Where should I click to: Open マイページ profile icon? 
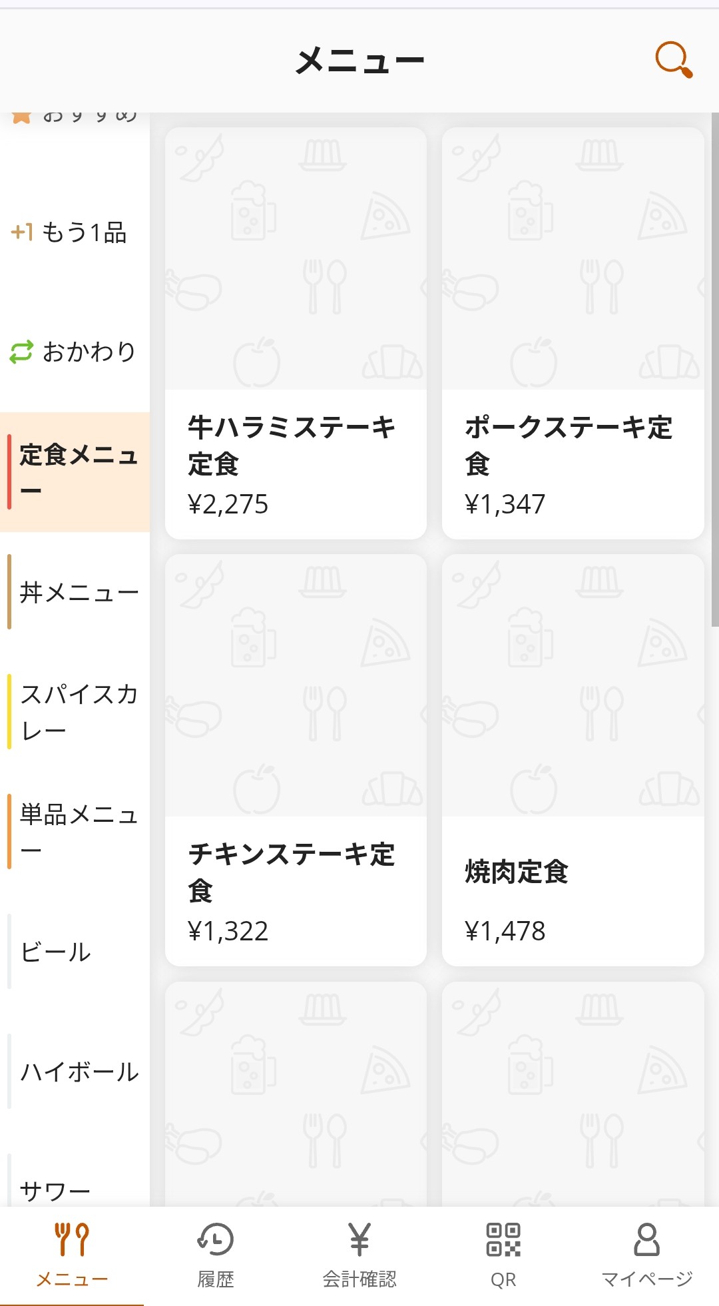click(646, 1239)
